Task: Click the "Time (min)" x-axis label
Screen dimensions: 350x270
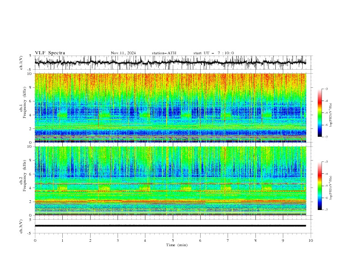Action: 177,245
